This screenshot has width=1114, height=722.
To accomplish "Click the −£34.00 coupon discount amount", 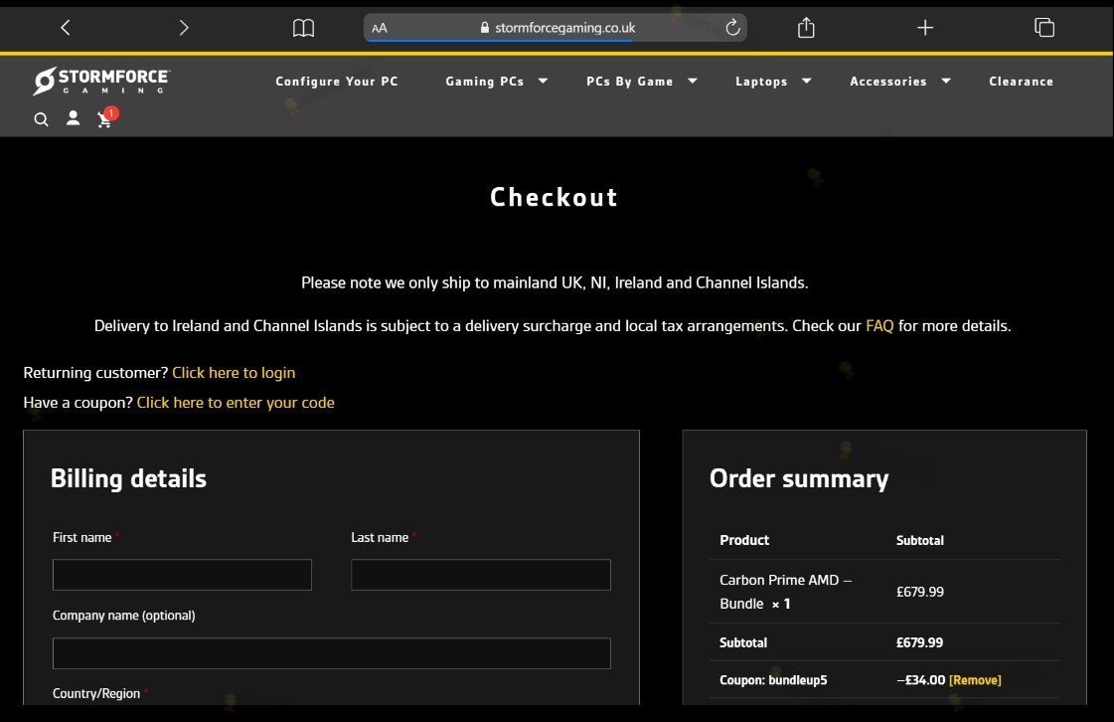I will [921, 680].
